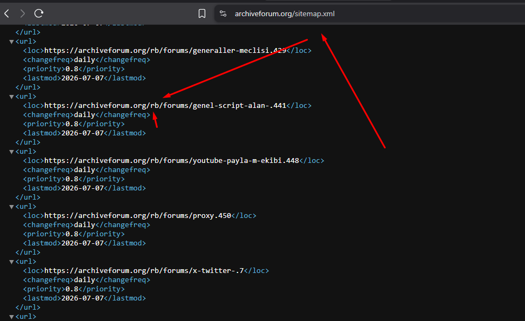Collapse the x-twitter-.7 url node
This screenshot has width=525, height=321.
(x=11, y=262)
